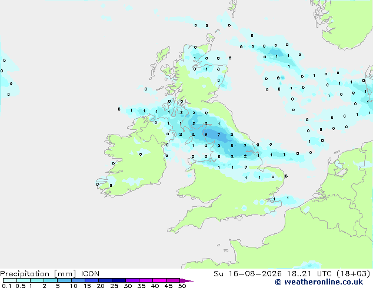Choose the 20–25 mm dark blue swatch
Viewport: 373px width, 288px height.
(x=105, y=280)
